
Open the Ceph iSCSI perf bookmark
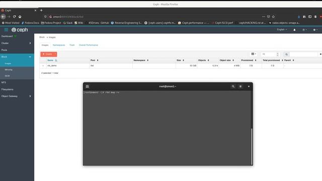pos(222,23)
